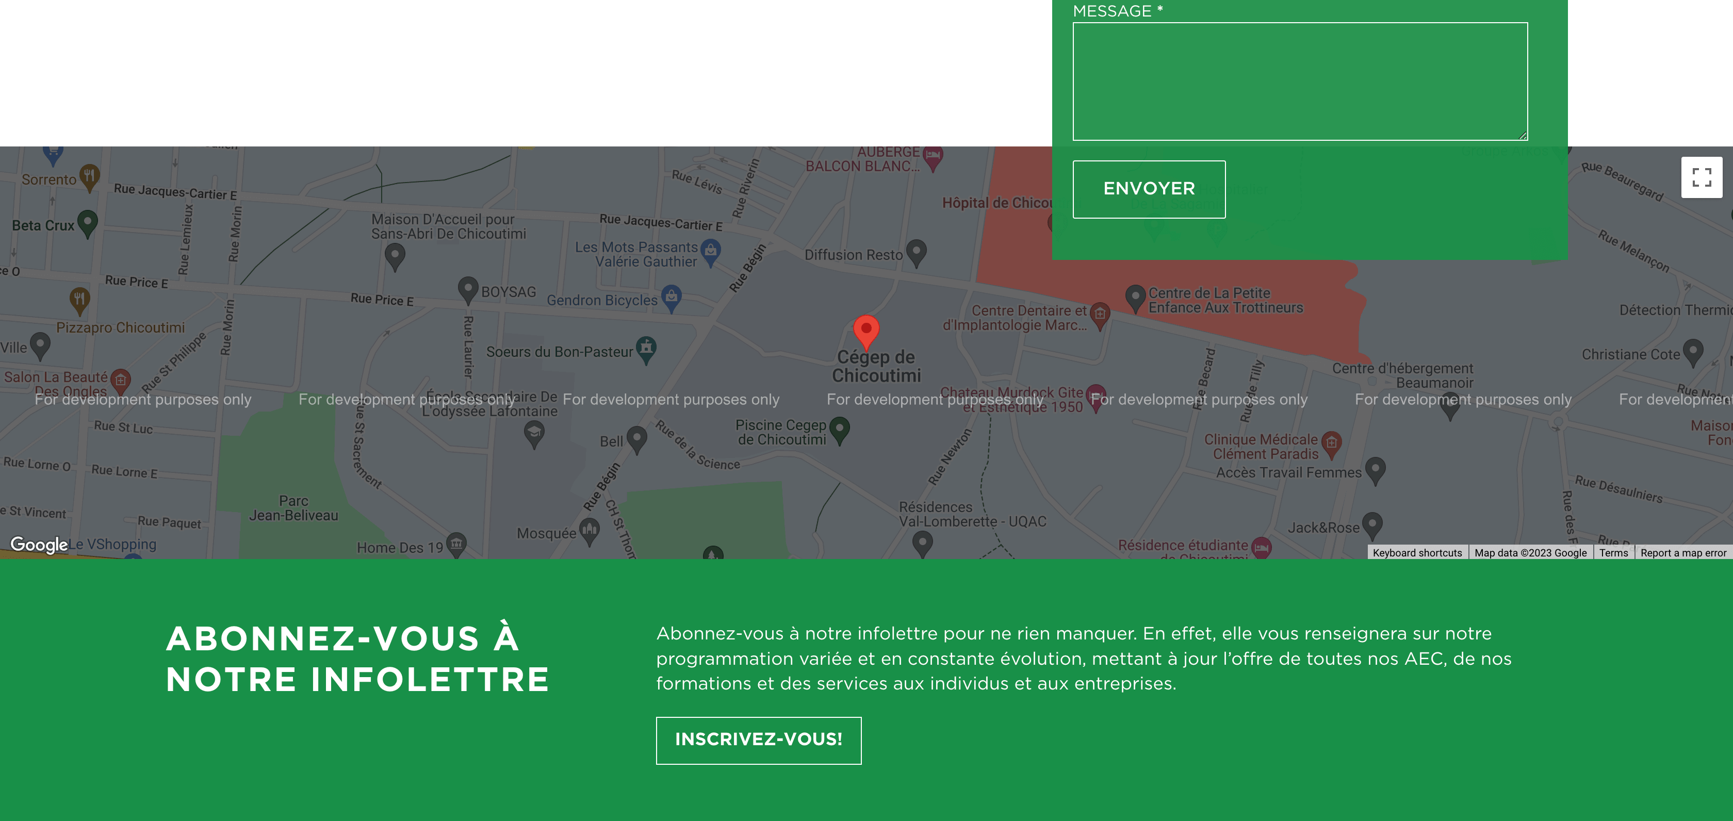Click the Résidences Val-Lomberette UQAC pin
Image resolution: width=1733 pixels, height=821 pixels.
(x=922, y=545)
